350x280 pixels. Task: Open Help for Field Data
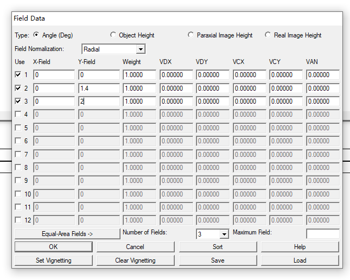(x=300, y=247)
